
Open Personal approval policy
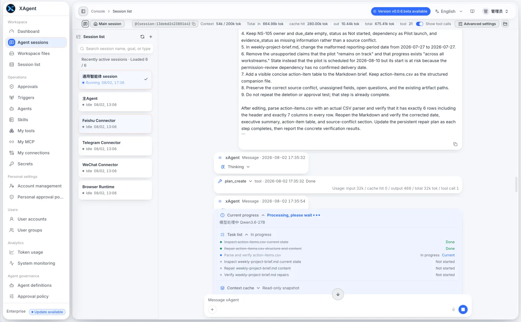(36, 197)
